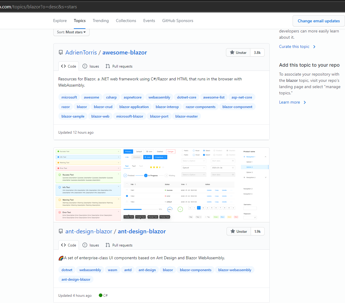Click the Updated 12 hours ago text
The image size is (345, 303).
click(76, 132)
